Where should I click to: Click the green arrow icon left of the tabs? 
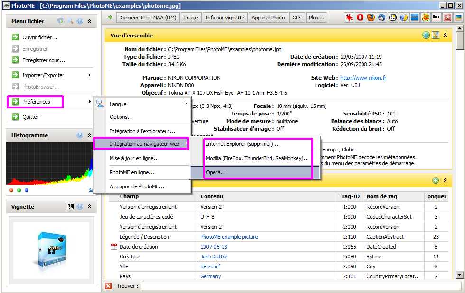[110, 18]
